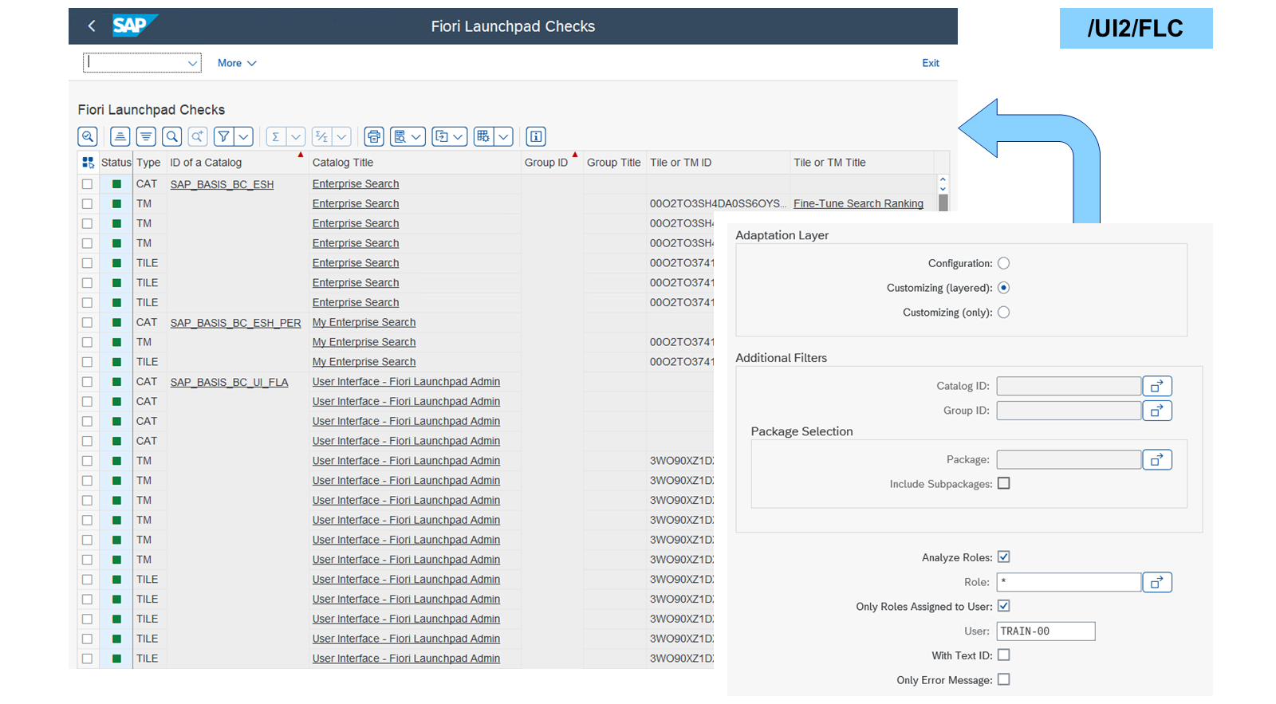1276x704 pixels.
Task: Click the Catalog ID input field
Action: pos(1069,386)
